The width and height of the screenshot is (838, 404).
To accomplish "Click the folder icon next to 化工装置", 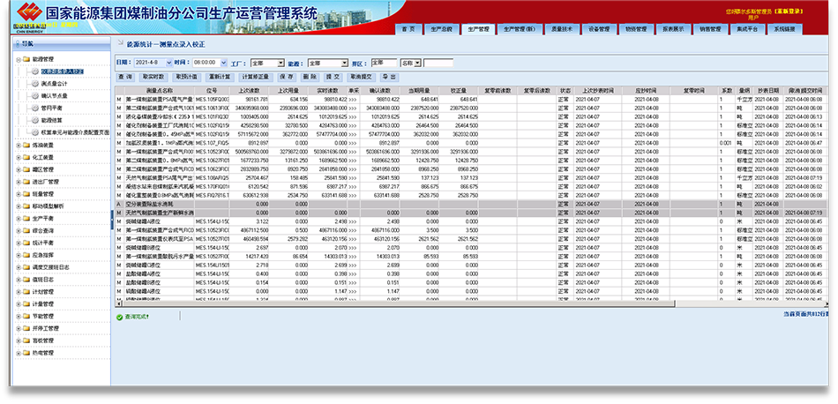I will 26,158.
